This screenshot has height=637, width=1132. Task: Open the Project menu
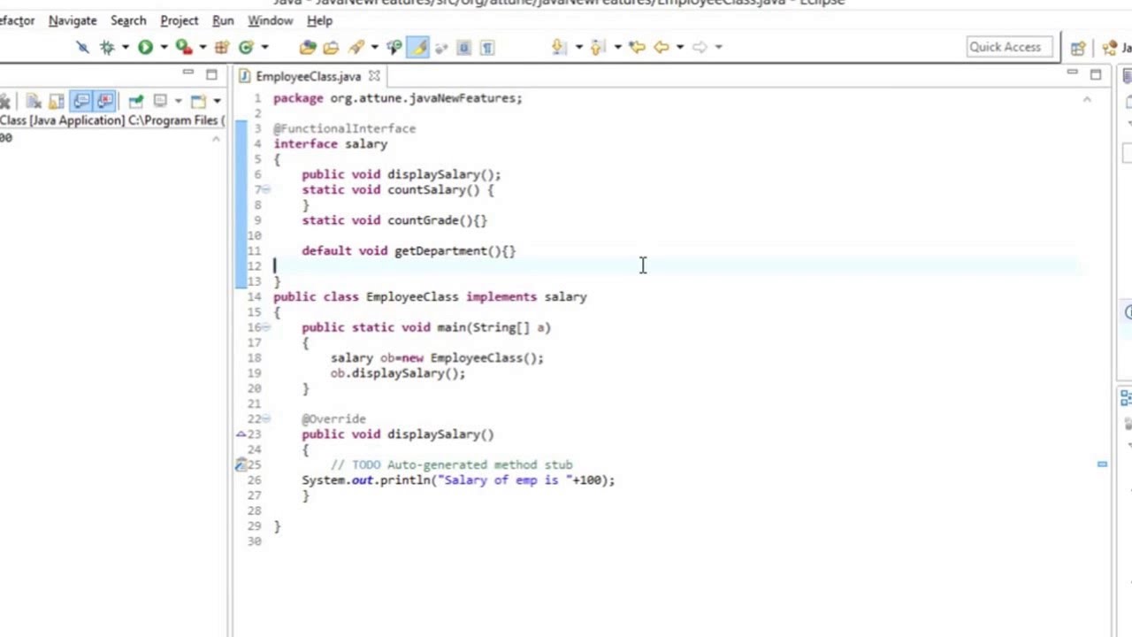coord(179,20)
